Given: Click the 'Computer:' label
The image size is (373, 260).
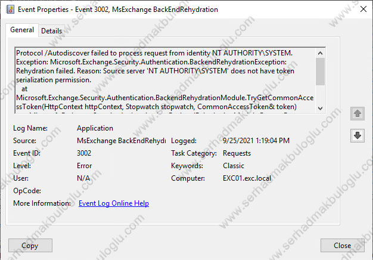Looking at the screenshot, I should coord(188,178).
